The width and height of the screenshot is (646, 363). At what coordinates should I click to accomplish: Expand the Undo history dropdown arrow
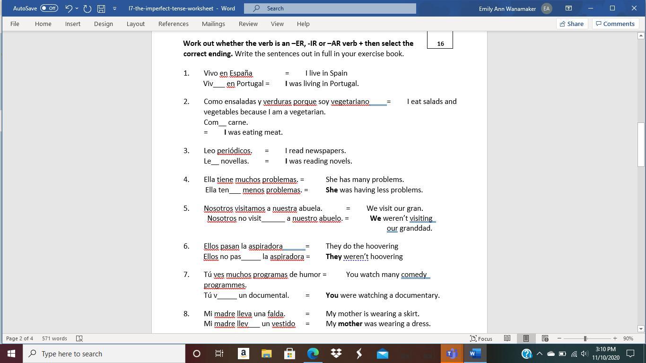[77, 9]
